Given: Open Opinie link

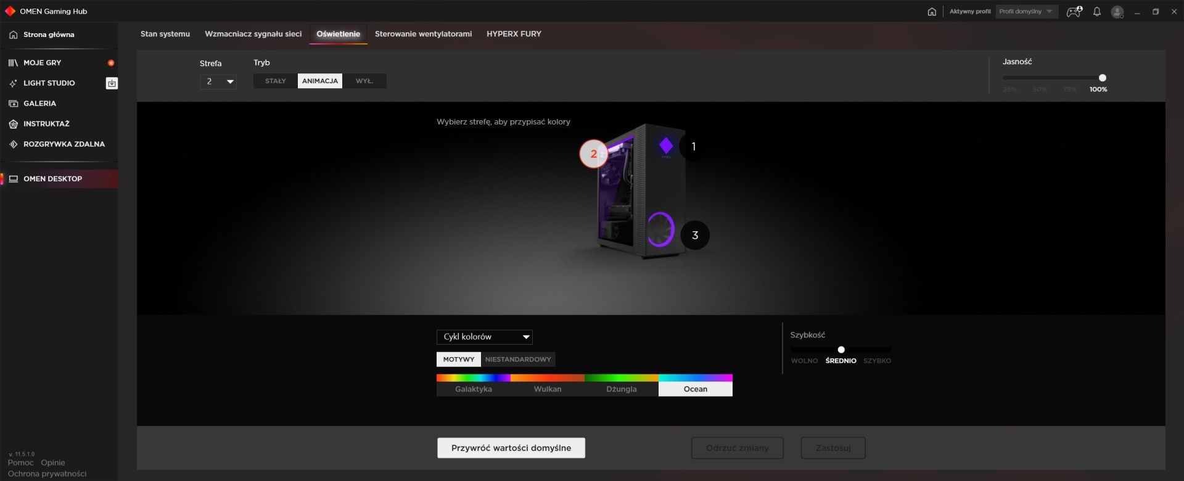Looking at the screenshot, I should 53,462.
